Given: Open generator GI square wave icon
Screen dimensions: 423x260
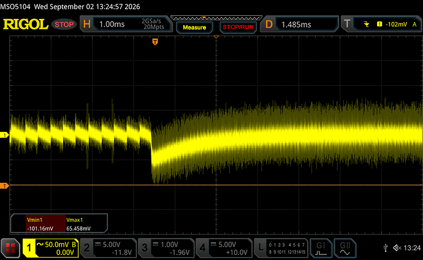Looking at the screenshot, I should point(321,248).
